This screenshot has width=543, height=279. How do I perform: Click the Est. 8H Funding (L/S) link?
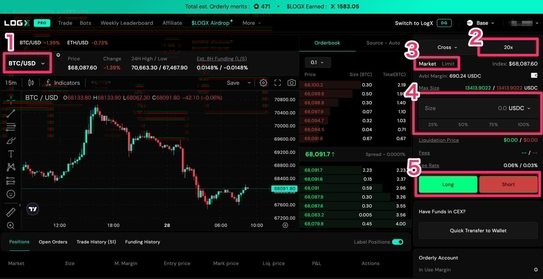tap(221, 59)
